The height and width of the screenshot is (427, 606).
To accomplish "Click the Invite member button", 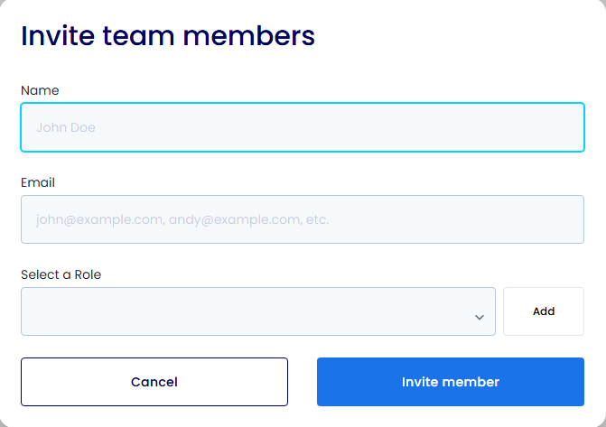I will point(450,382).
